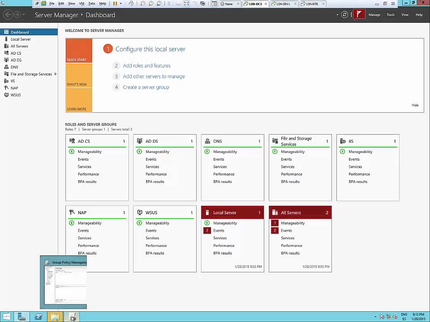The width and height of the screenshot is (430, 322).
Task: Open Events in Local Server tile
Action: tap(219, 231)
